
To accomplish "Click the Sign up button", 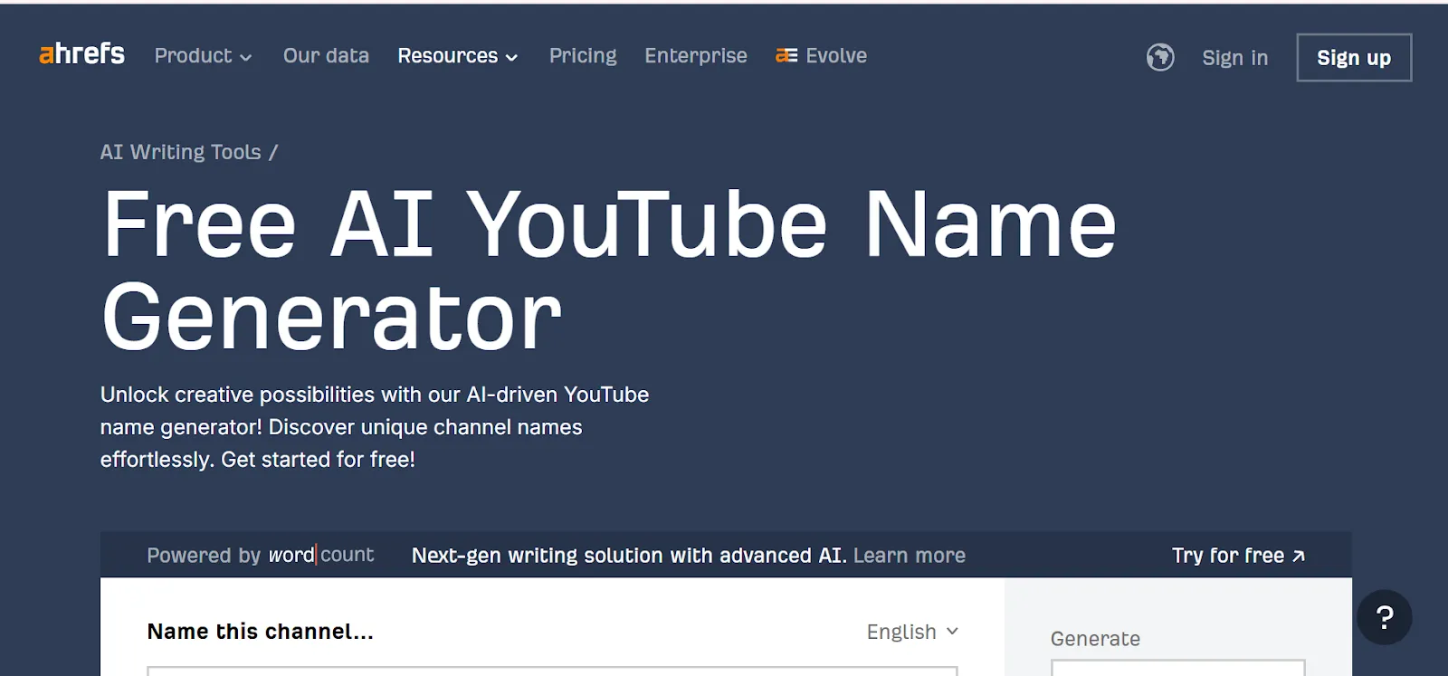I will point(1354,58).
